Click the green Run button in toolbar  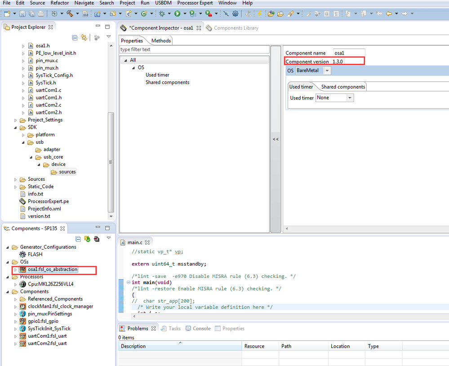pyautogui.click(x=177, y=13)
